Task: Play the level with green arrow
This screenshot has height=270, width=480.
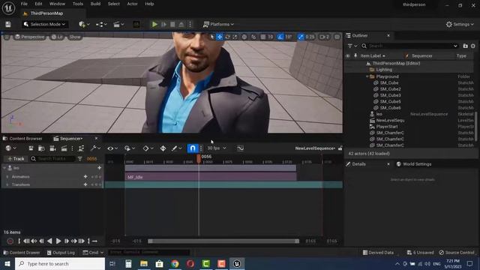Action: (154, 24)
